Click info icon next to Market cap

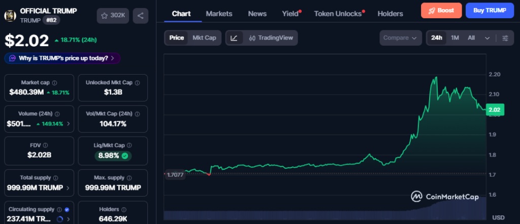point(55,83)
